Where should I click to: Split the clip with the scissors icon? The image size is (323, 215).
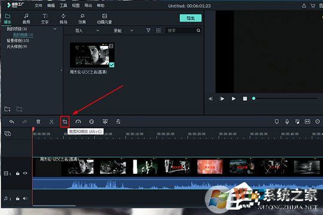pyautogui.click(x=51, y=122)
